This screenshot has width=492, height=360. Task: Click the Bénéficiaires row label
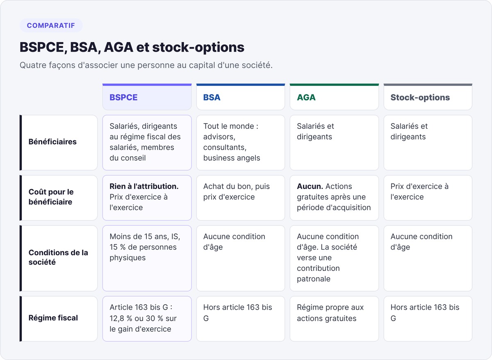click(59, 143)
